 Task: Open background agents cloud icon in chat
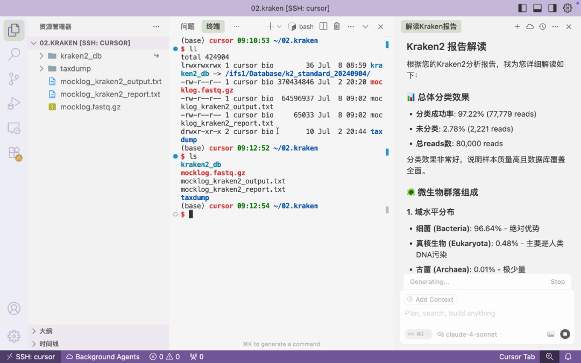coord(530,26)
